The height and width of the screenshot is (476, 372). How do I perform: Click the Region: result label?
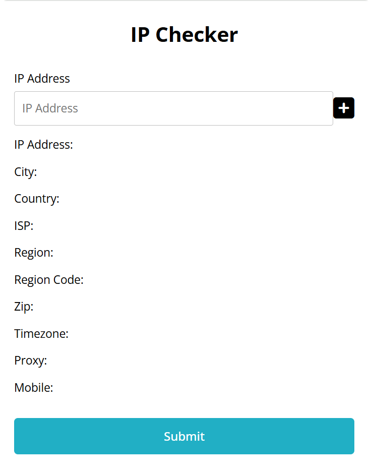click(34, 253)
